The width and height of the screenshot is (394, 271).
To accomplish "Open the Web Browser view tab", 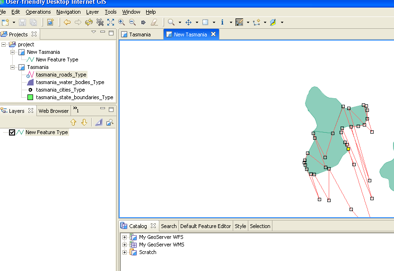I will tap(53, 111).
